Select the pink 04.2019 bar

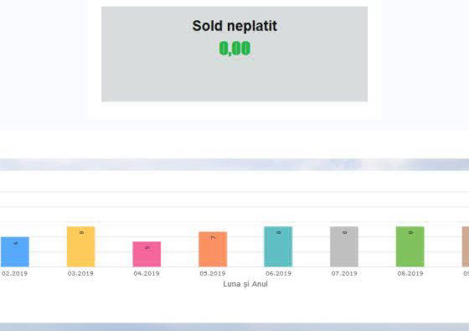tap(147, 254)
